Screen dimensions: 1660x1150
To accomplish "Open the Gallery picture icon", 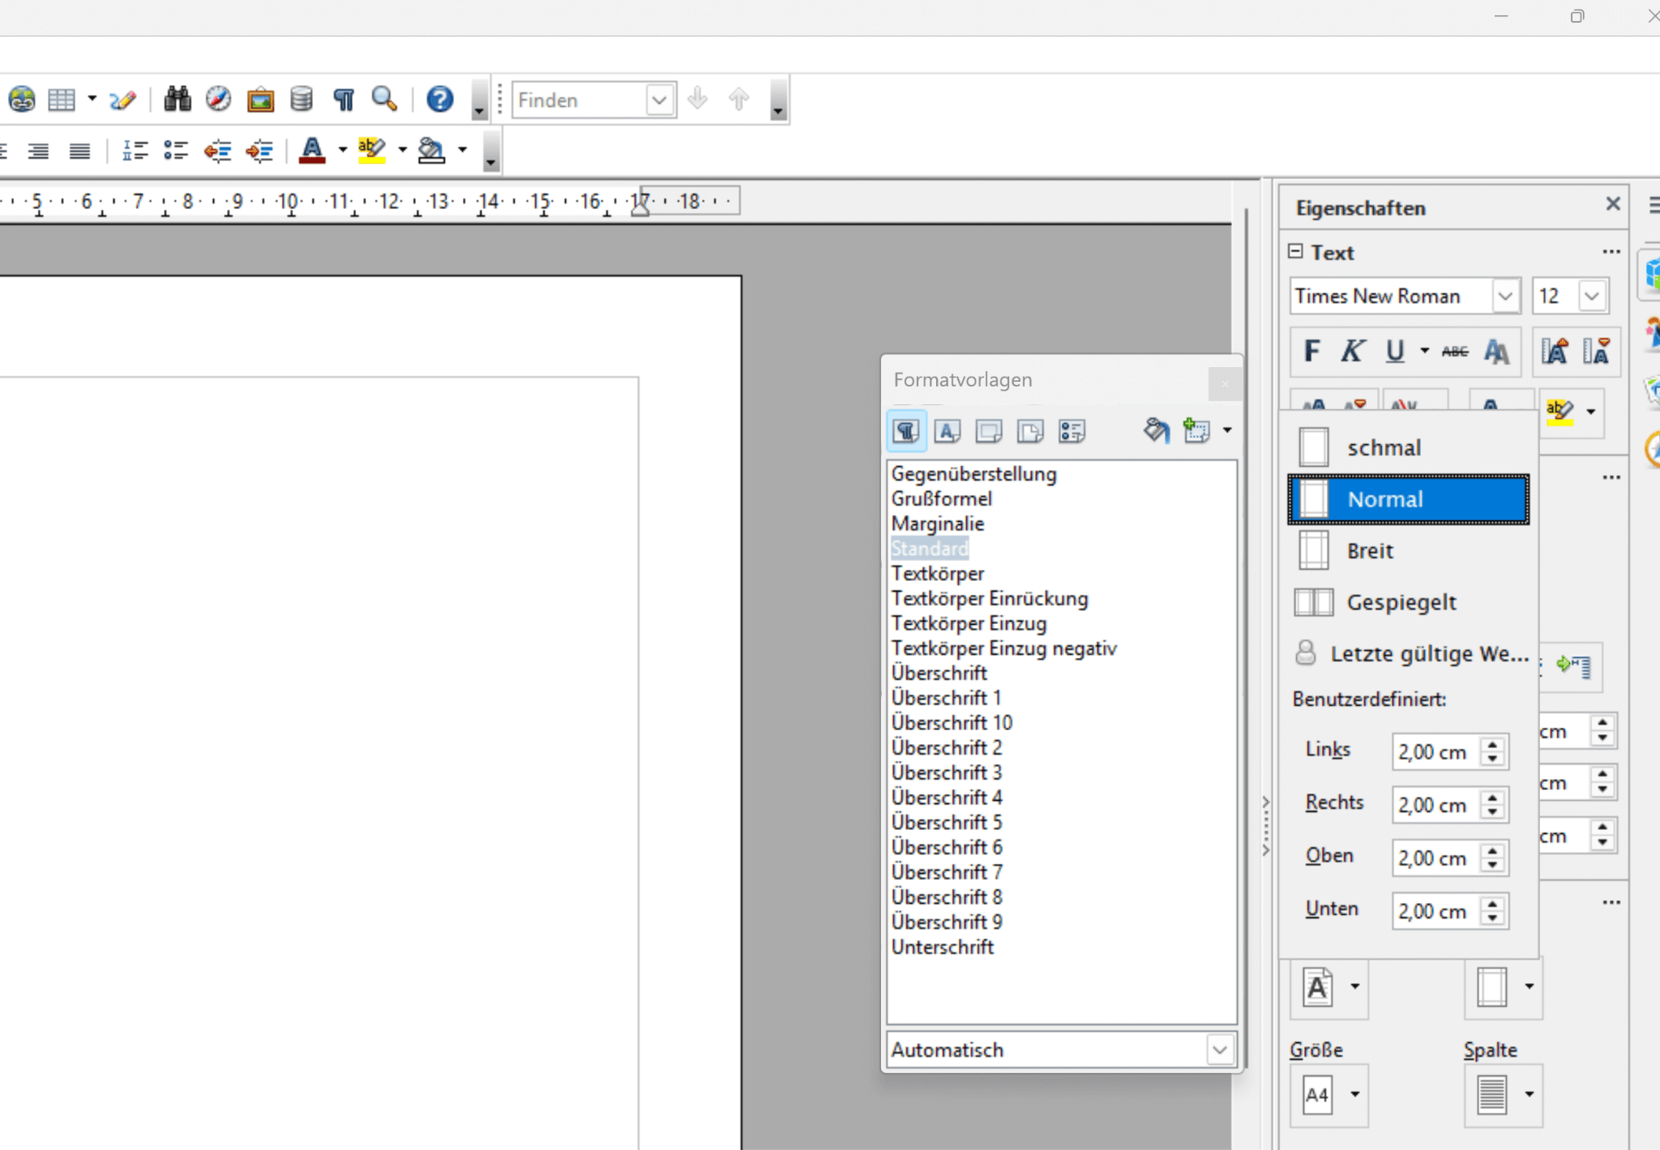I will pos(260,100).
